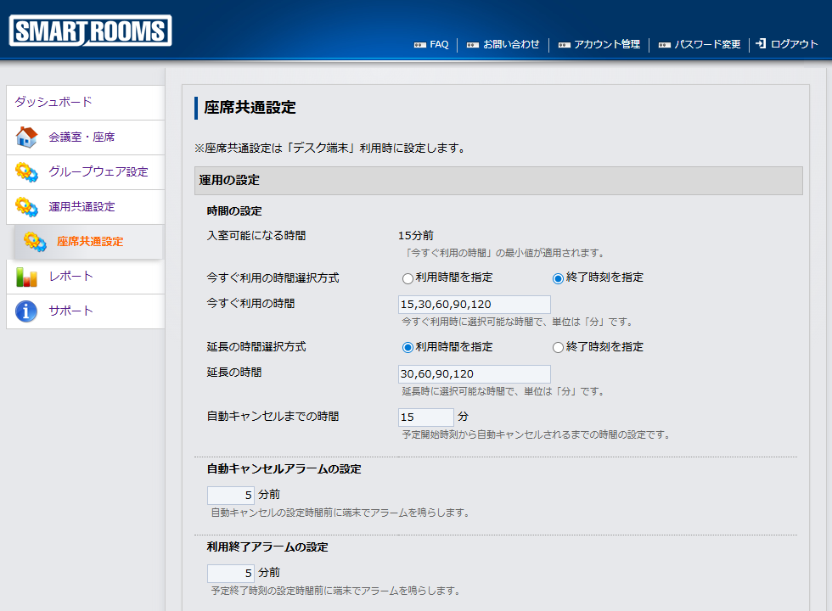Select 終了時刻を指定 for 今すぐ利用の時間選択方式
The height and width of the screenshot is (611, 832).
coord(558,277)
